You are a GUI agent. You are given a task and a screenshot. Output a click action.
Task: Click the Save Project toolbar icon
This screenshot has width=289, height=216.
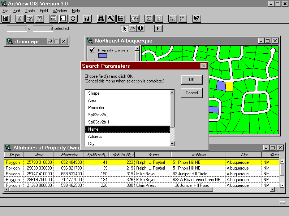point(6,19)
